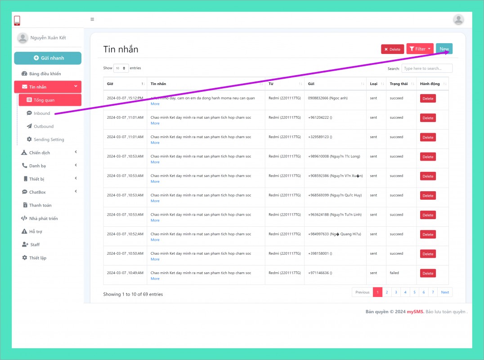The width and height of the screenshot is (484, 360).
Task: Click the mySMS phone logo icon
Action: click(x=17, y=21)
